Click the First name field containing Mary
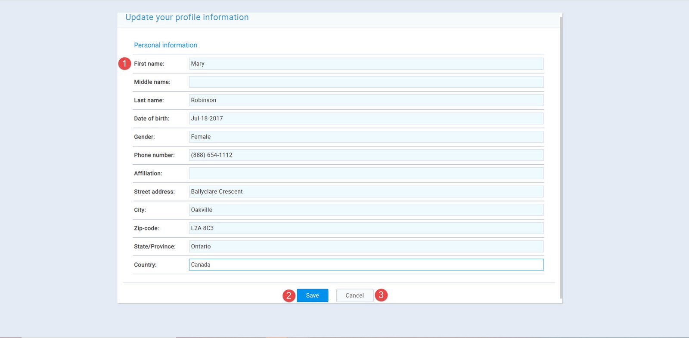Image resolution: width=689 pixels, height=338 pixels. pos(366,64)
